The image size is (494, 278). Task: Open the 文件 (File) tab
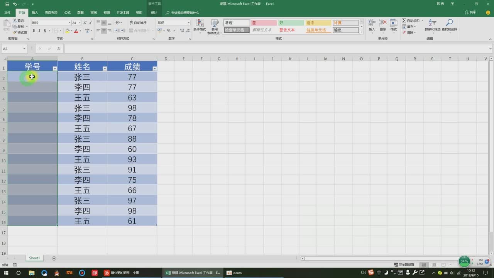[x=7, y=12]
